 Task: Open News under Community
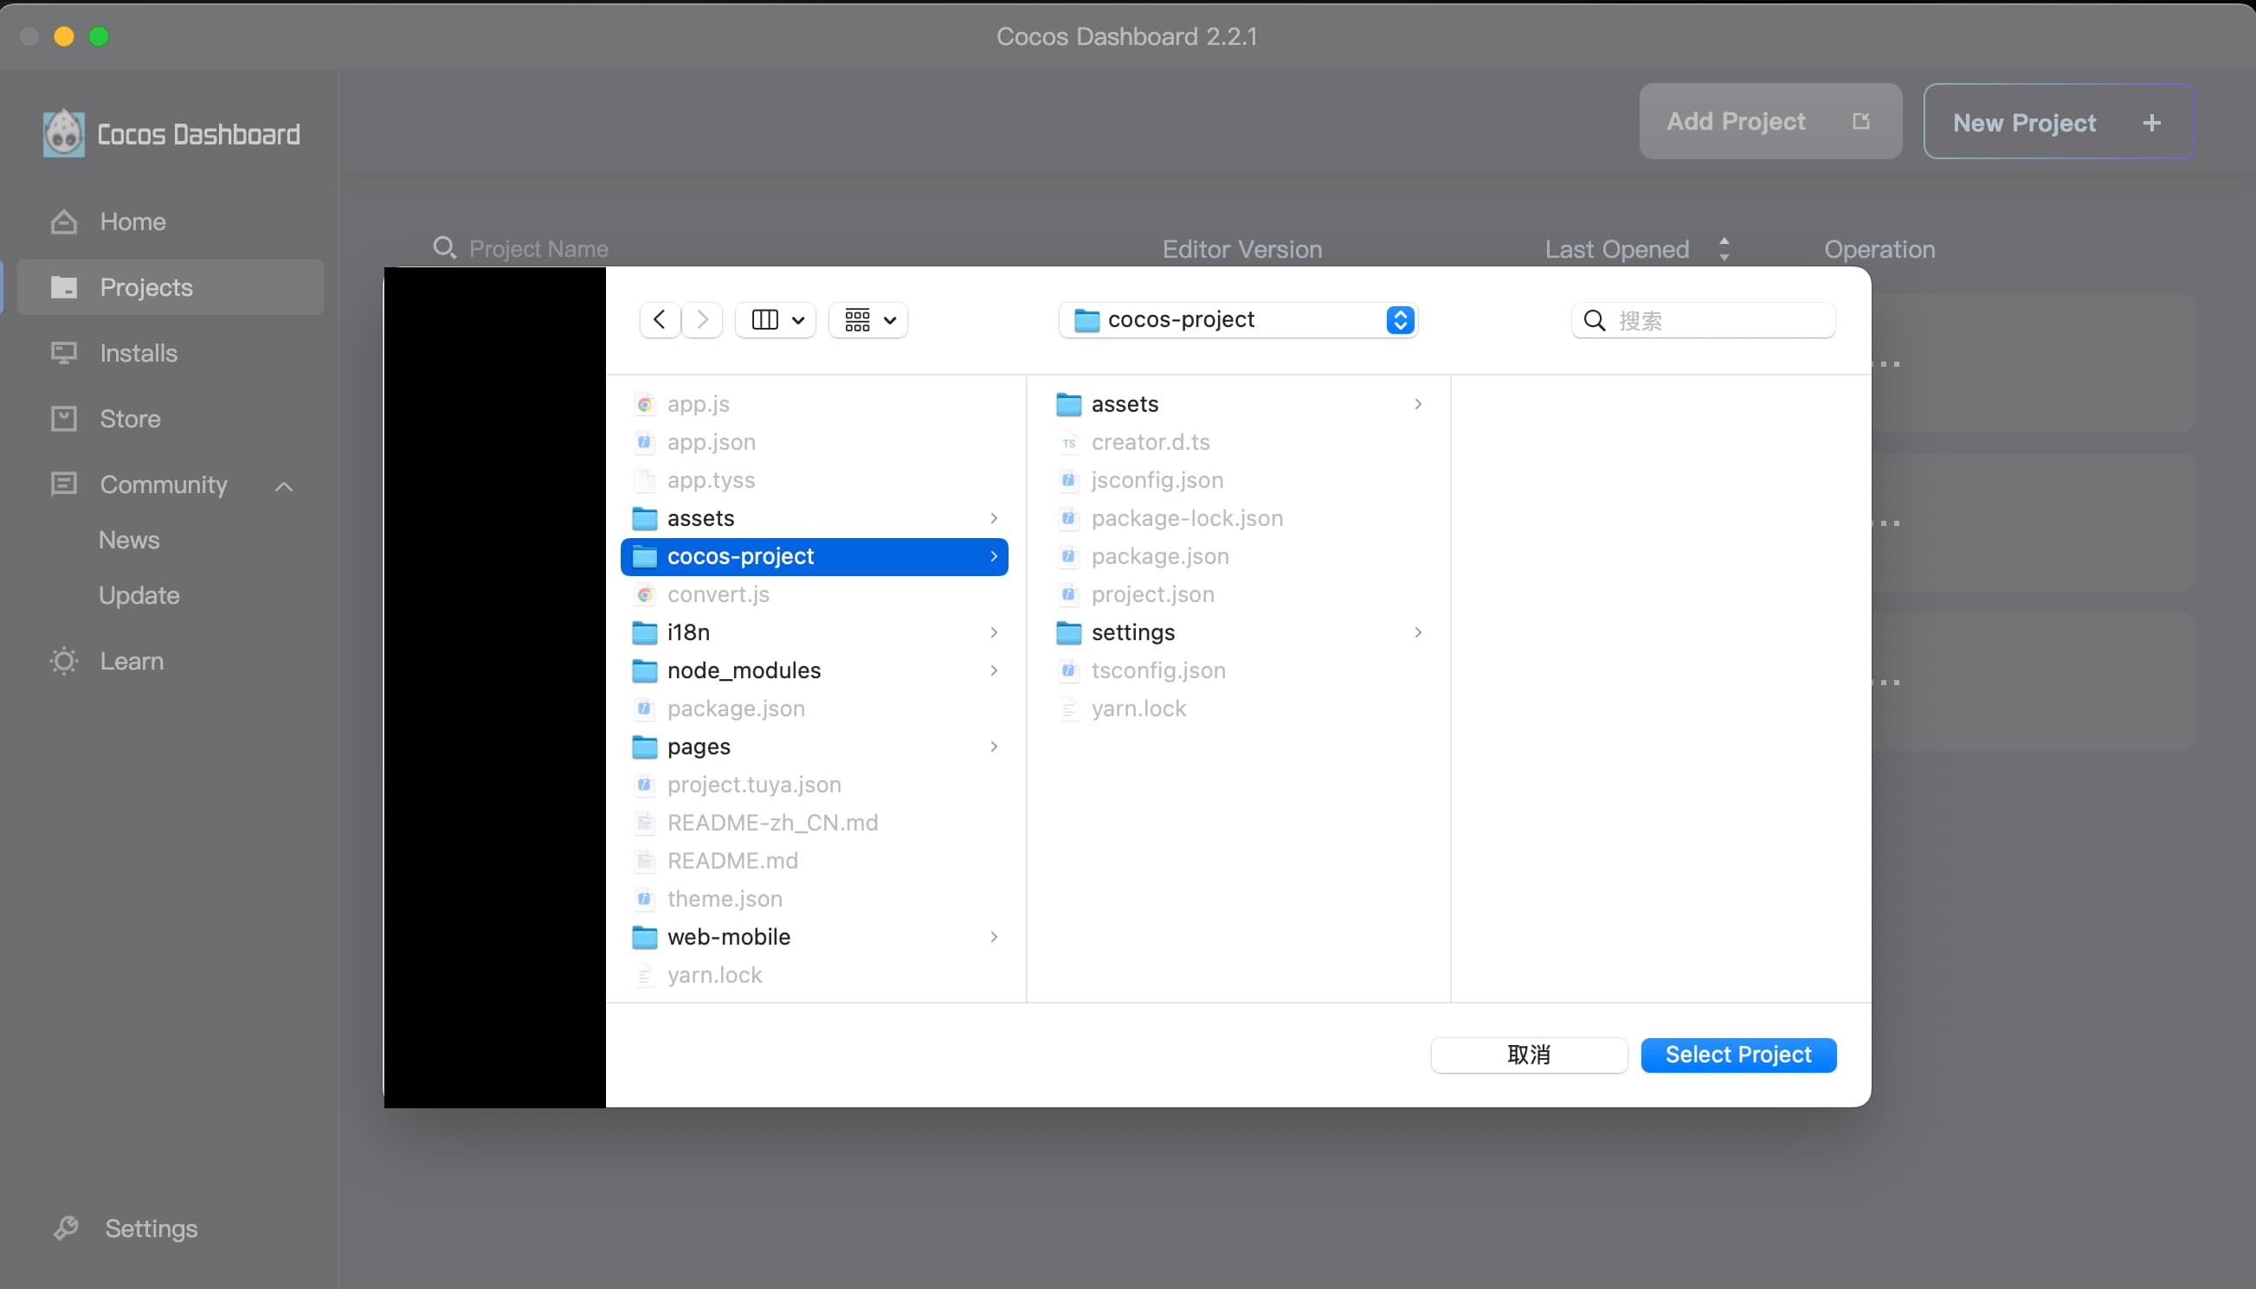point(129,540)
